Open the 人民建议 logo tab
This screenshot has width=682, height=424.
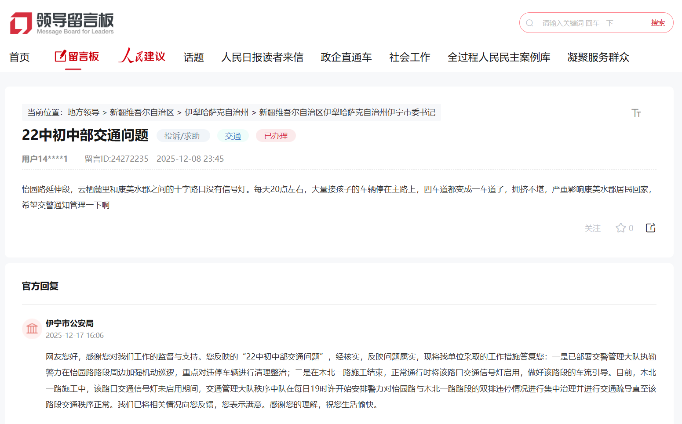pos(142,57)
